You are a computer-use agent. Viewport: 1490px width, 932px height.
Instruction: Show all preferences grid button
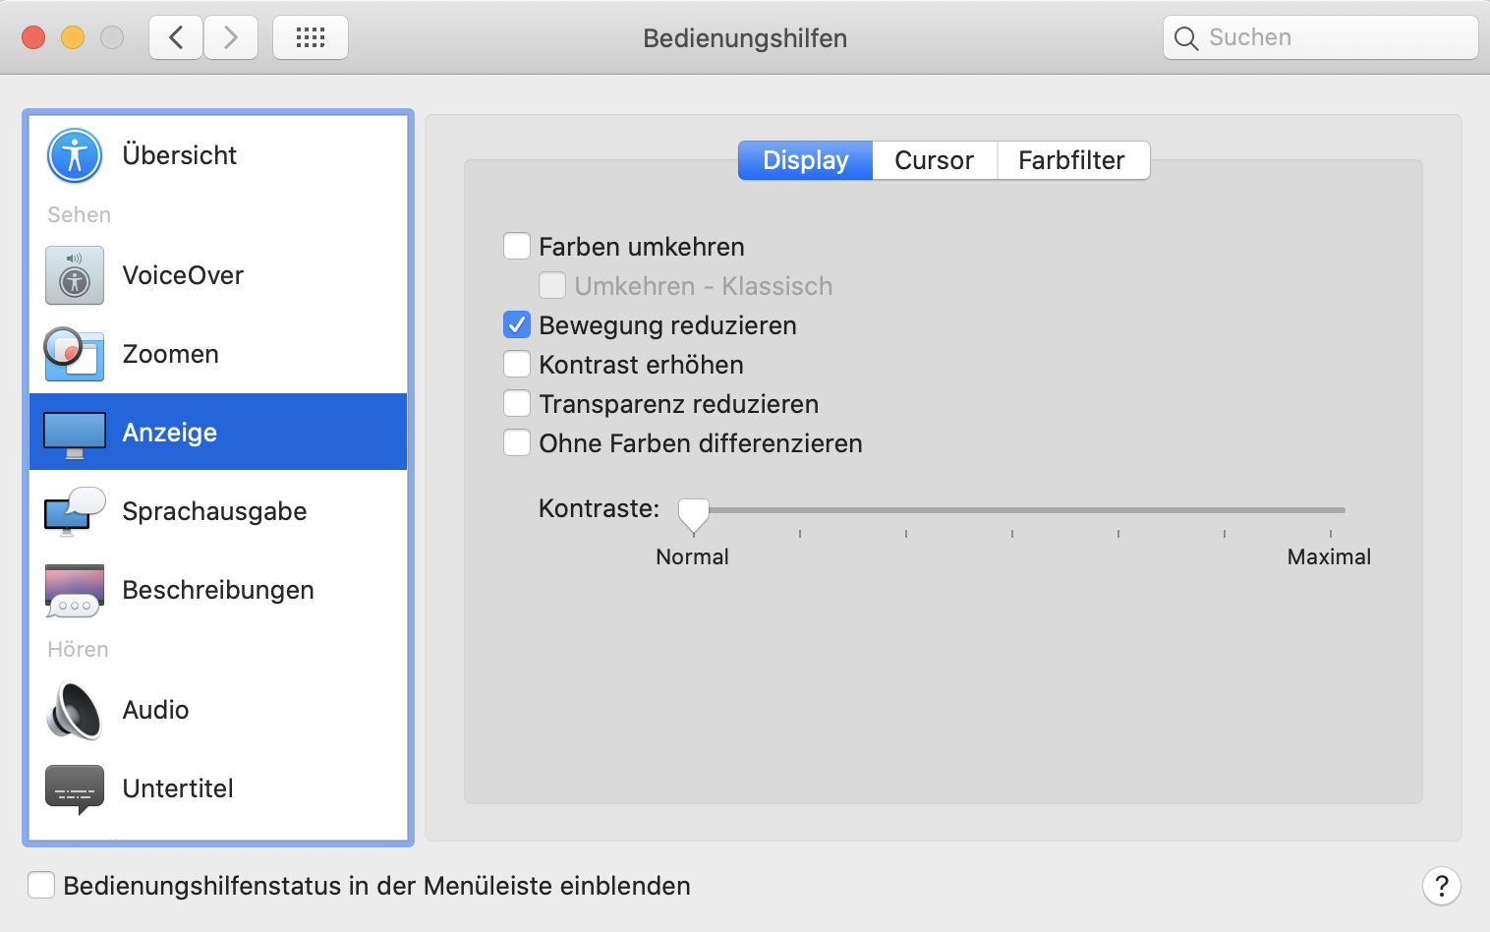coord(311,37)
